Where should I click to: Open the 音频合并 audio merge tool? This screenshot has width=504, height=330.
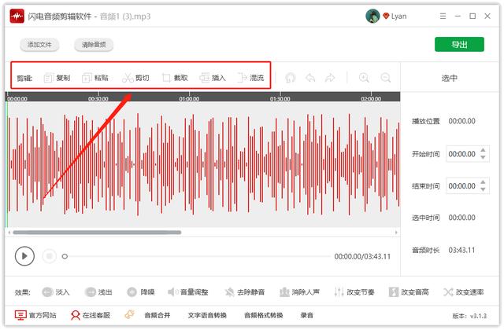tap(157, 316)
